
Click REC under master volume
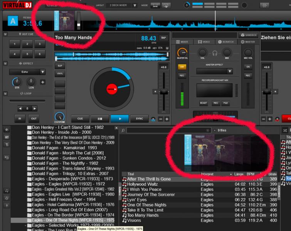coord(182,75)
